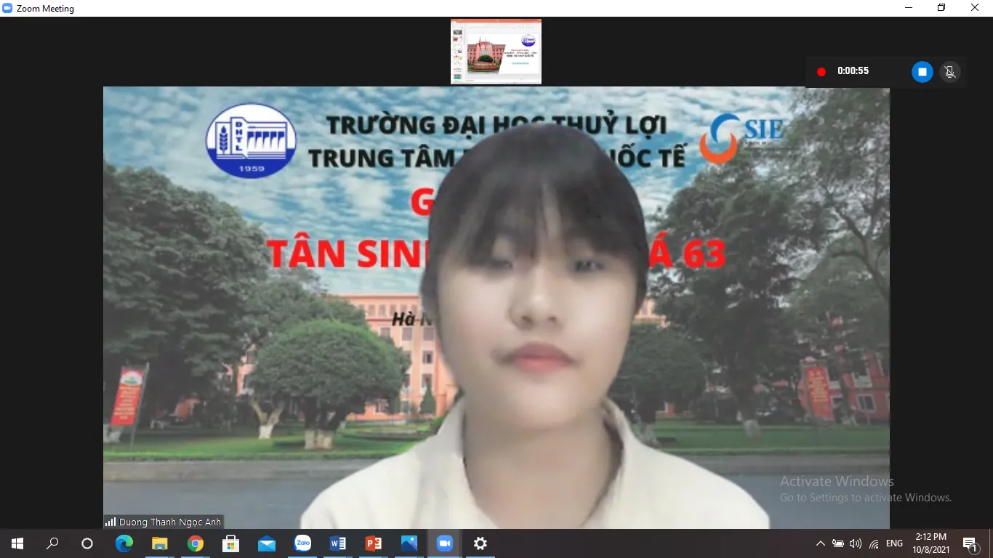Switch to Zoom app in taskbar
The width and height of the screenshot is (993, 558).
click(x=444, y=543)
